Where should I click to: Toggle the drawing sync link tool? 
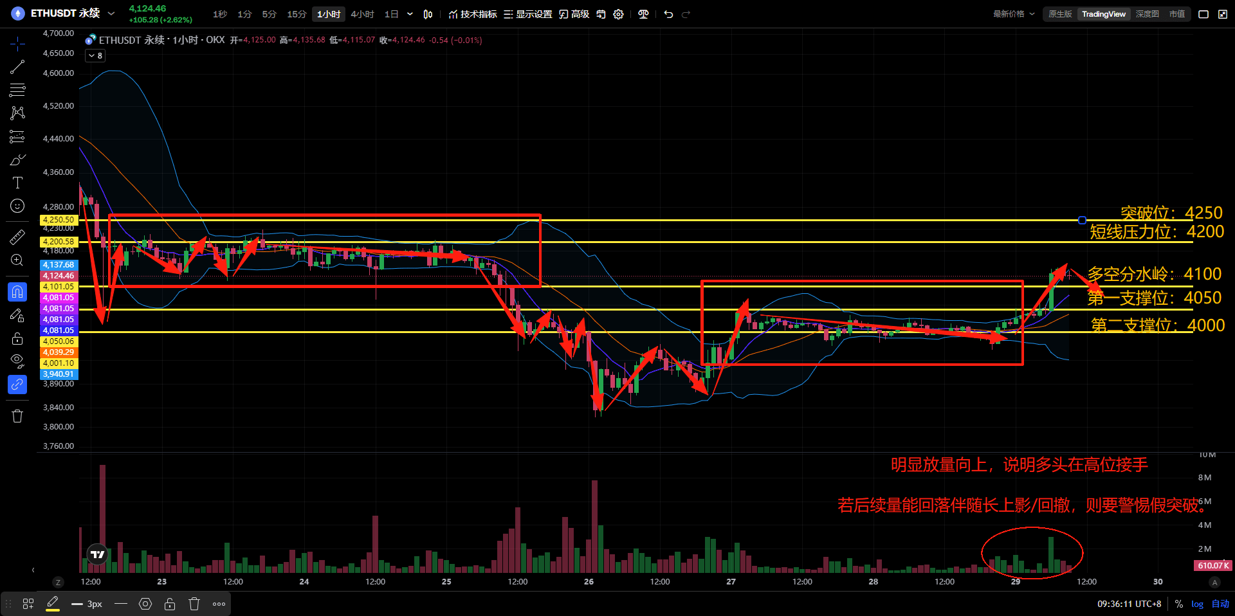click(17, 385)
